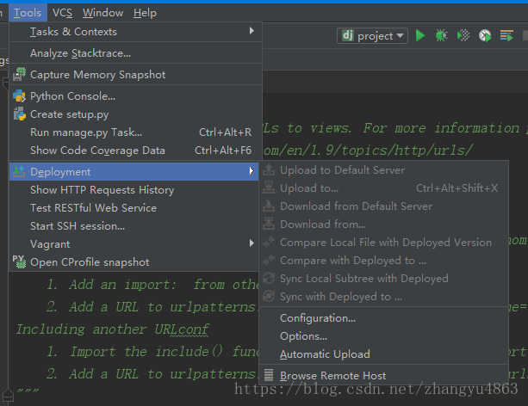Expand the Vagrant submenu
The height and width of the screenshot is (406, 528).
tap(252, 244)
